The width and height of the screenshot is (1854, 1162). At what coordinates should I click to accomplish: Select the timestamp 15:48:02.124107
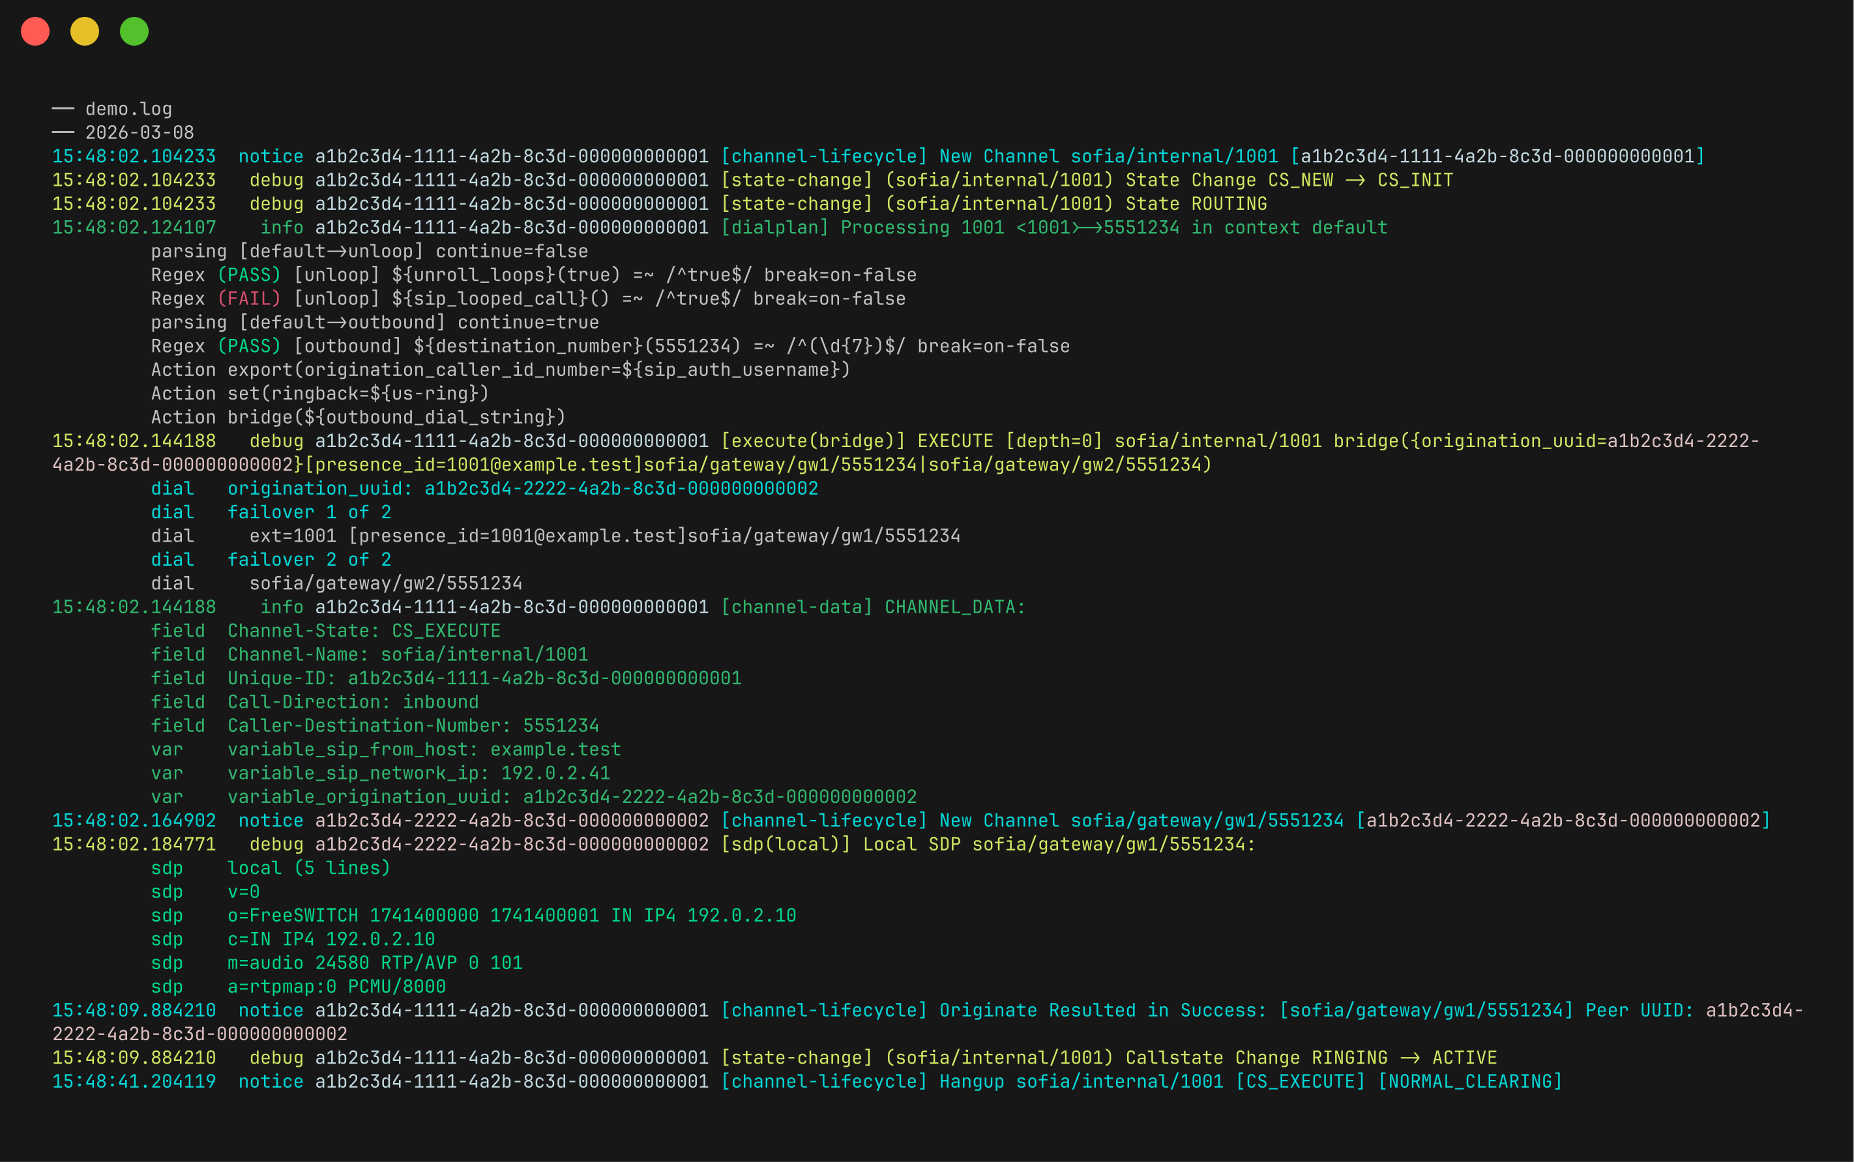[134, 227]
